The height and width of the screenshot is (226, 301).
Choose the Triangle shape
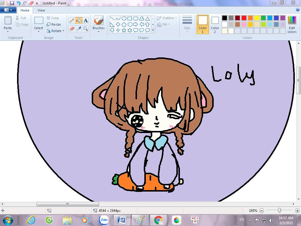tap(148, 19)
